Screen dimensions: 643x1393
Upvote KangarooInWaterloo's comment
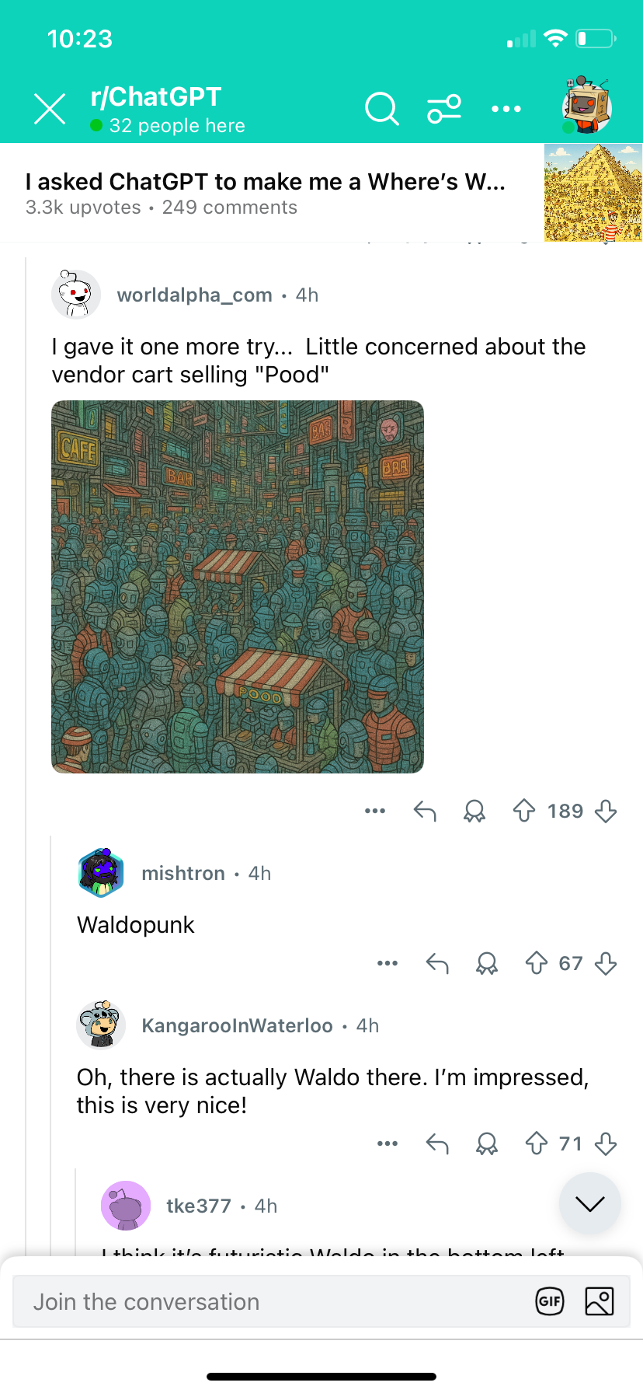pos(537,1143)
